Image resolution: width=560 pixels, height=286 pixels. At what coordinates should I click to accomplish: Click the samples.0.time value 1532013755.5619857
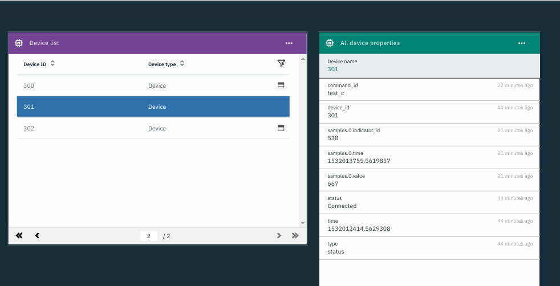pos(359,161)
